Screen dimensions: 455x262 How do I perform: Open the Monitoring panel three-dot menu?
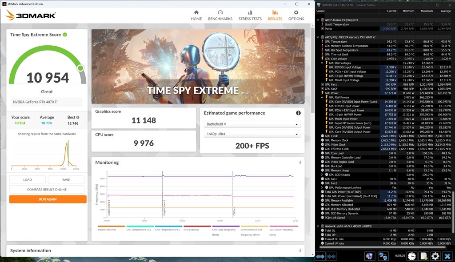300,163
